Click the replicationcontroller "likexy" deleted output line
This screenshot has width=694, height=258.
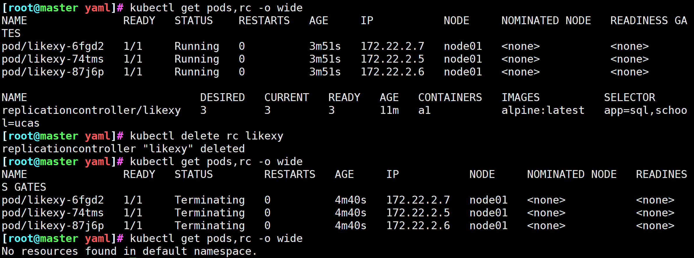[x=123, y=149]
